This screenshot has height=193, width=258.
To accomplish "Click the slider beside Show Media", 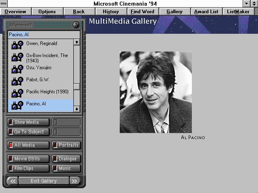I will 66,122.
